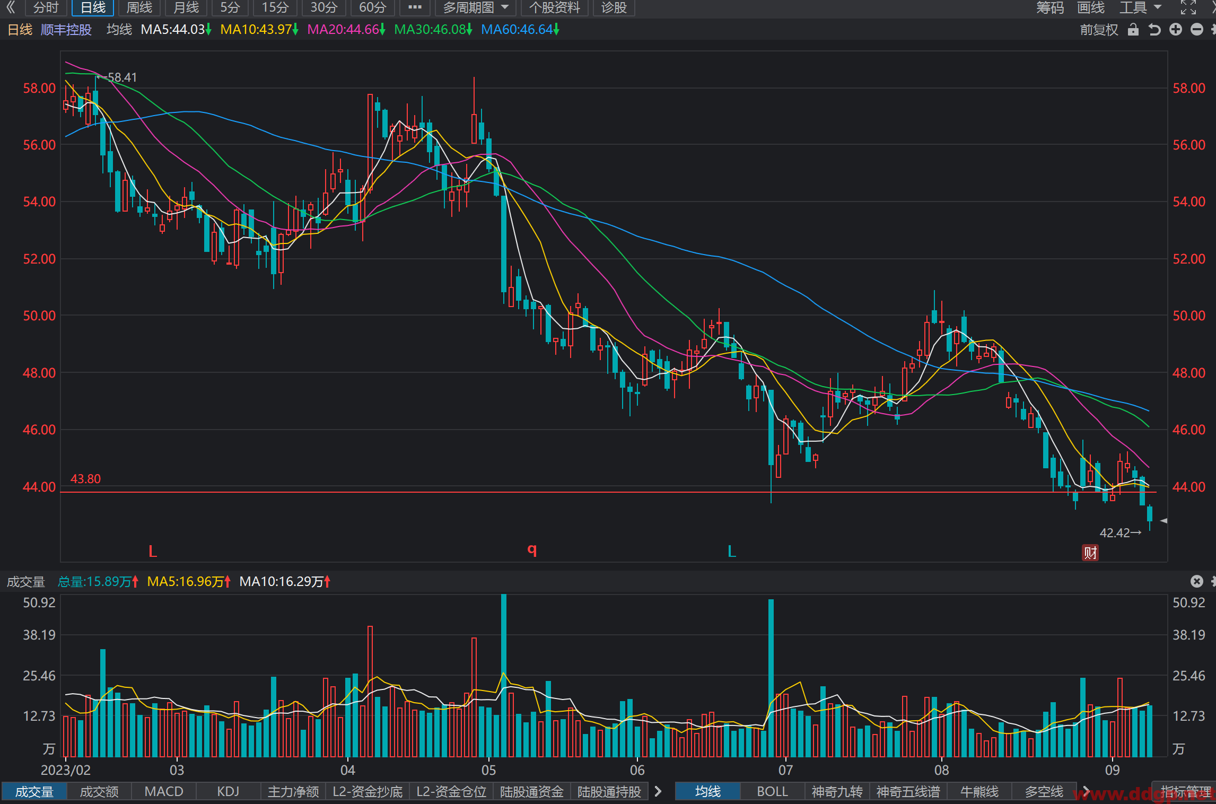
Task: Toggle 前复权 price adjustment mode
Action: click(x=1099, y=30)
